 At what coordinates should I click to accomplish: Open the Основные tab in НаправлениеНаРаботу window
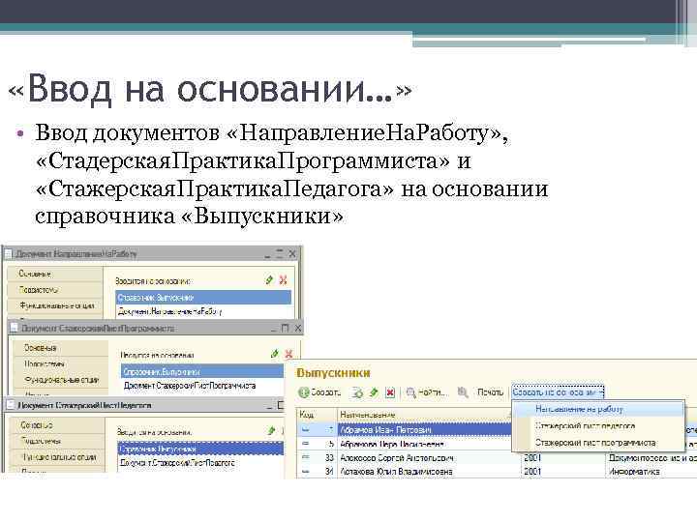pyautogui.click(x=54, y=274)
